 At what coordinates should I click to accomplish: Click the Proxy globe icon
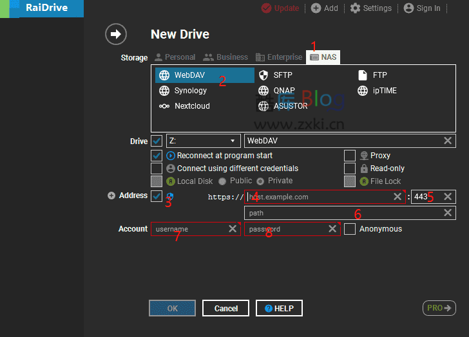(x=364, y=156)
